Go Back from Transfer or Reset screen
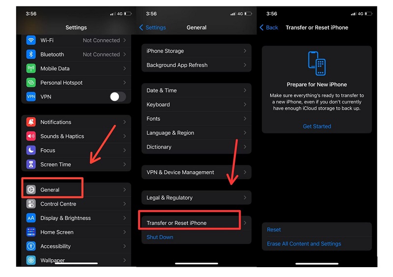The width and height of the screenshot is (393, 277). pos(269,28)
